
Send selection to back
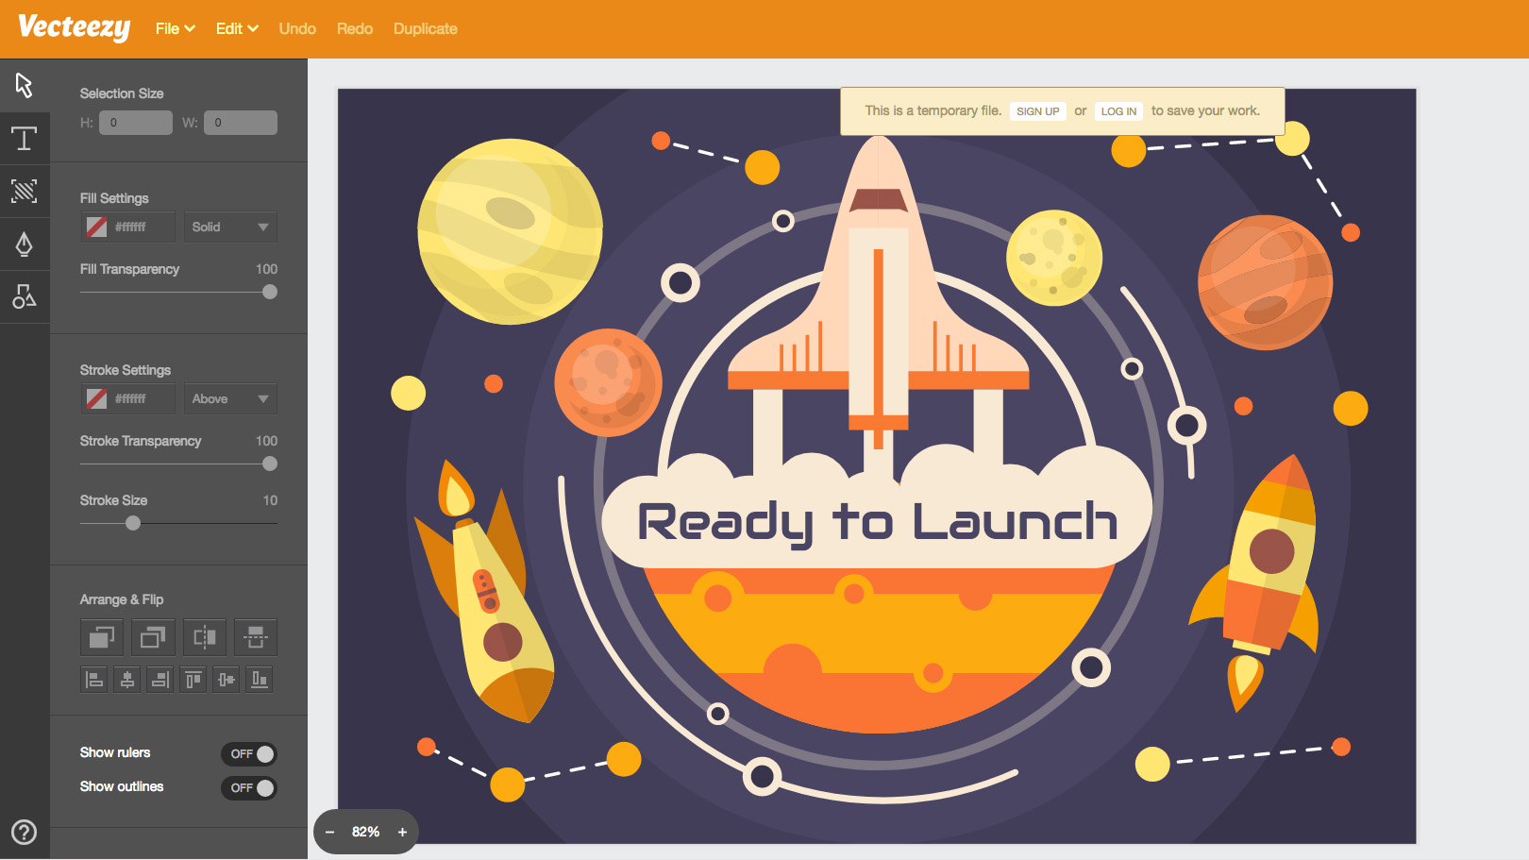coord(153,637)
